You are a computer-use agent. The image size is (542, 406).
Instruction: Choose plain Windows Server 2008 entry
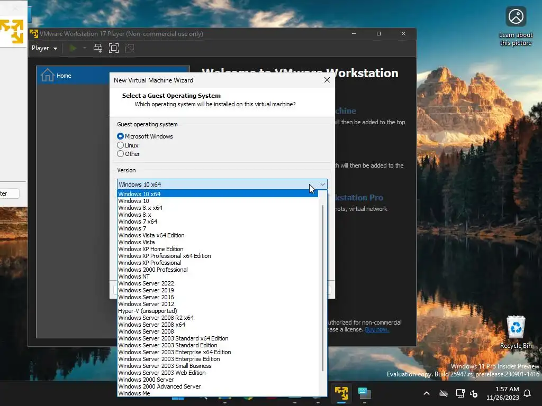[218, 331]
